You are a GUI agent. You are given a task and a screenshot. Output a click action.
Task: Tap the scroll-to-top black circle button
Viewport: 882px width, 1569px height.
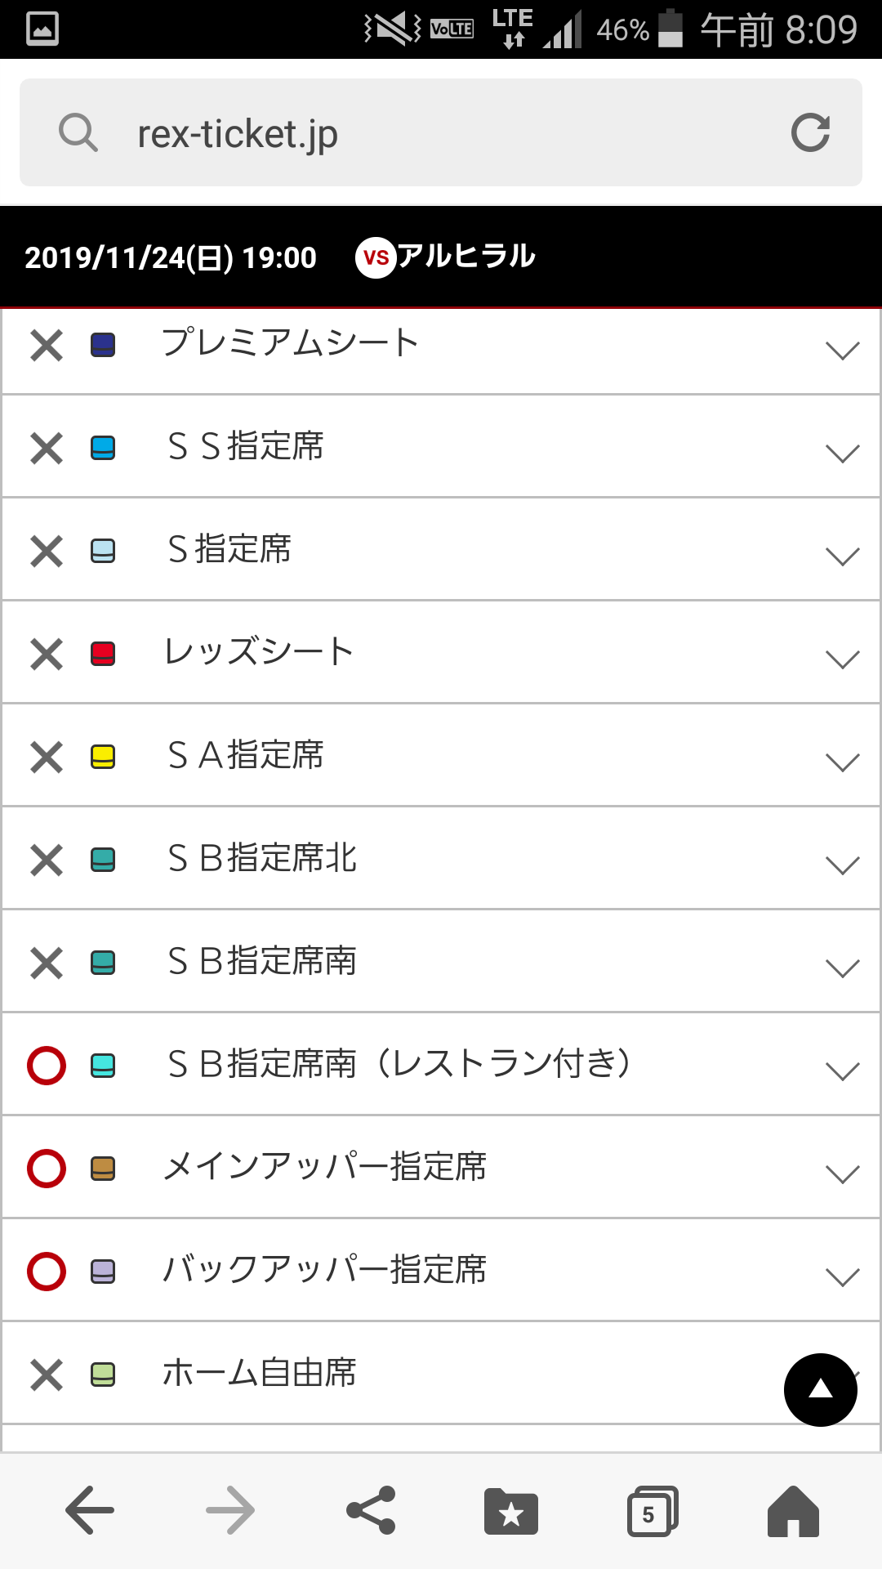[x=820, y=1389]
